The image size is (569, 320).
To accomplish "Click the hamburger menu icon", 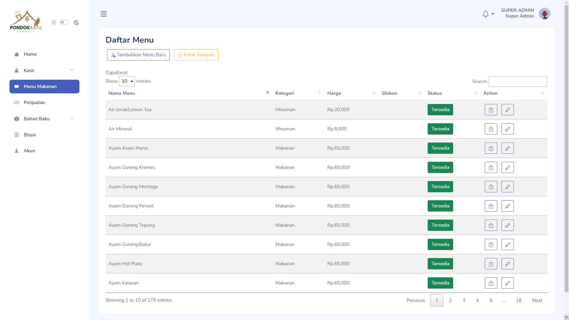I will (x=104, y=14).
